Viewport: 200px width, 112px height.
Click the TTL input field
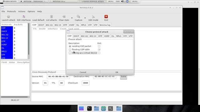(62, 83)
